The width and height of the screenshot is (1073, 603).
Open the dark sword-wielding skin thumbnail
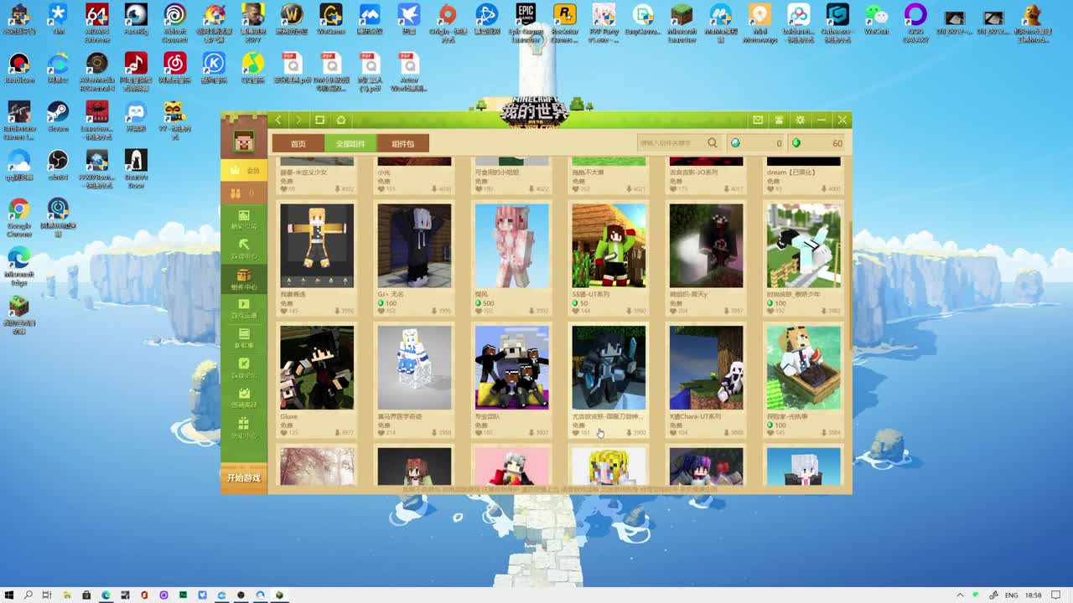pyautogui.click(x=609, y=368)
